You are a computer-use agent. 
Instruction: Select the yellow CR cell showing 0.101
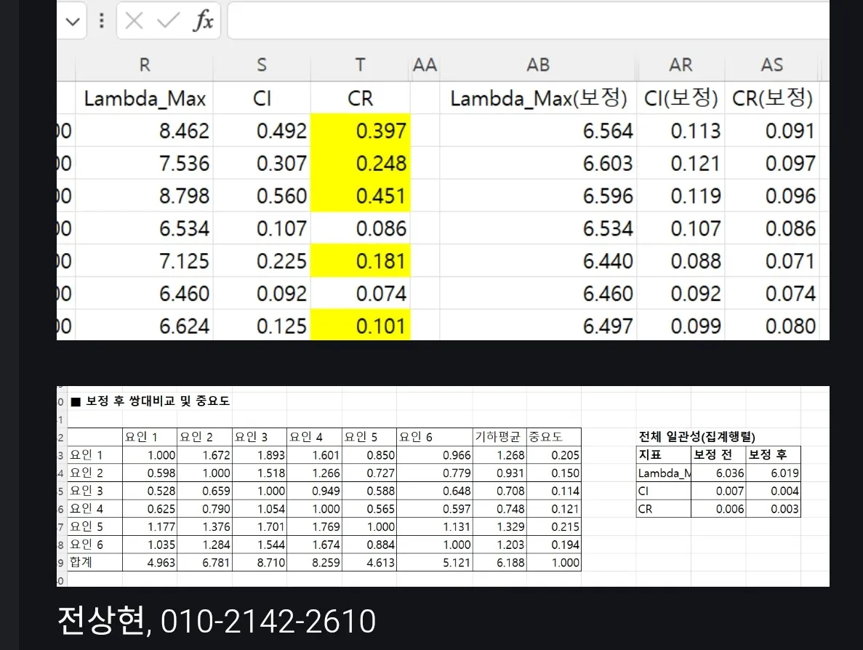click(360, 326)
